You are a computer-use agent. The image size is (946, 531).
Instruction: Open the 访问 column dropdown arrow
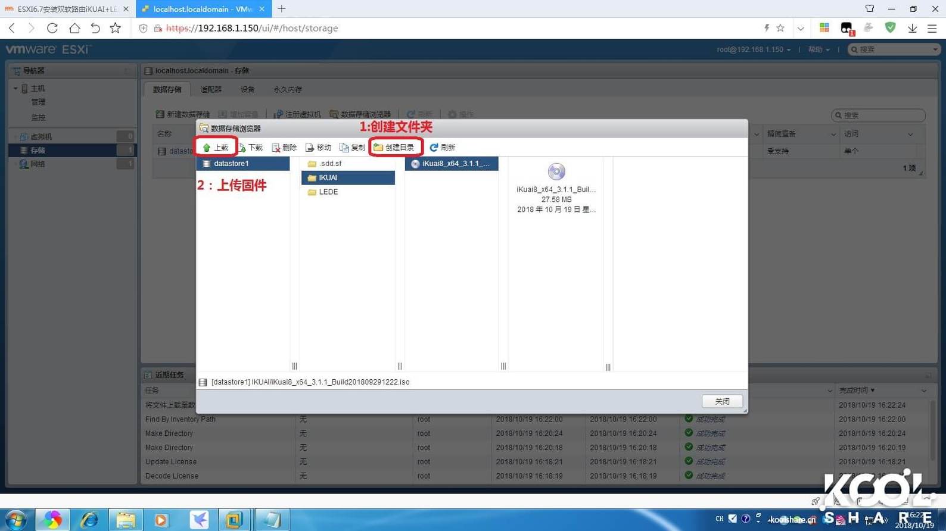910,135
